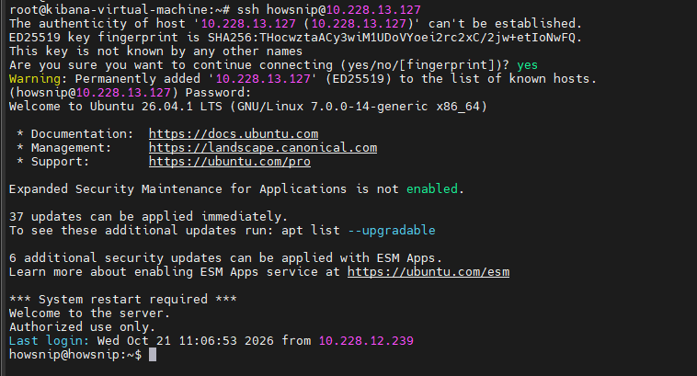This screenshot has width=697, height=376.
Task: Click '*** System restart required ***' line
Action: pos(122,299)
